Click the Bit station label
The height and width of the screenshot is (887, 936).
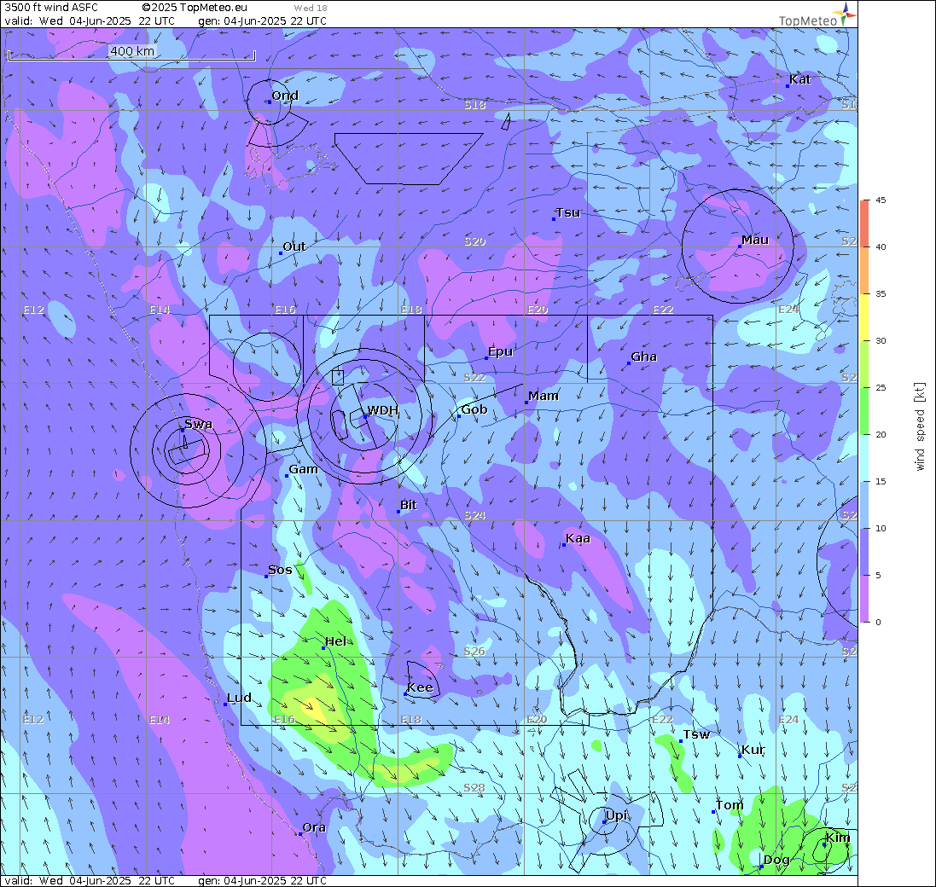[409, 505]
